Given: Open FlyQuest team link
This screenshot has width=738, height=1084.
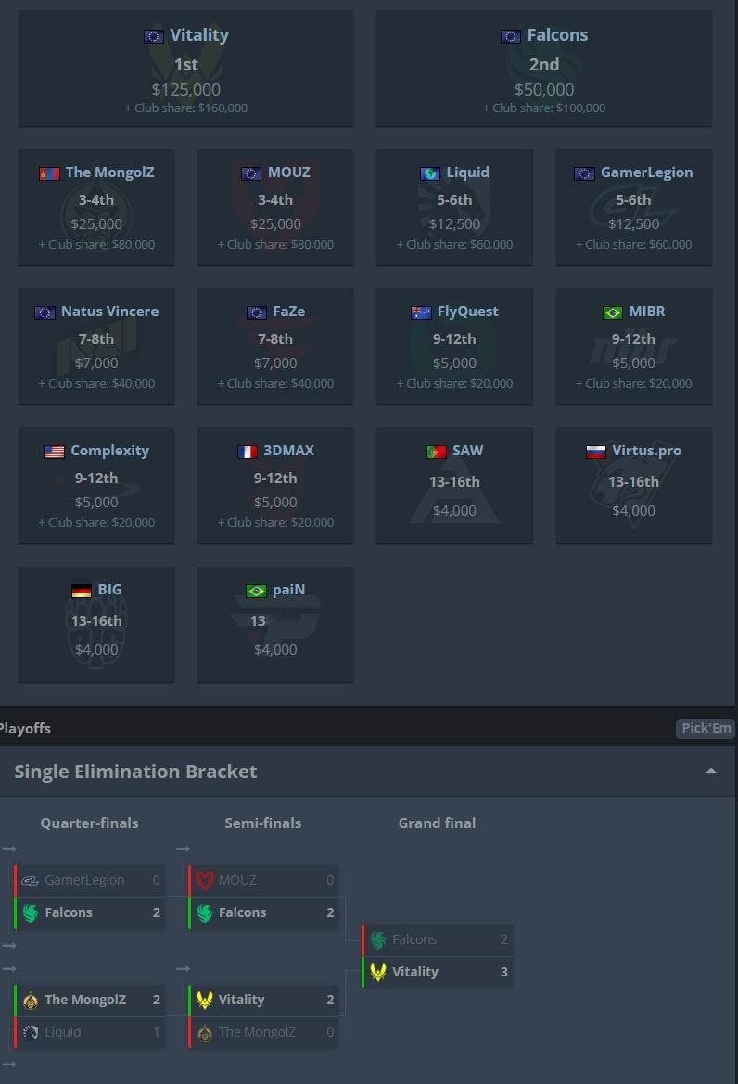Looking at the screenshot, I should coord(467,311).
